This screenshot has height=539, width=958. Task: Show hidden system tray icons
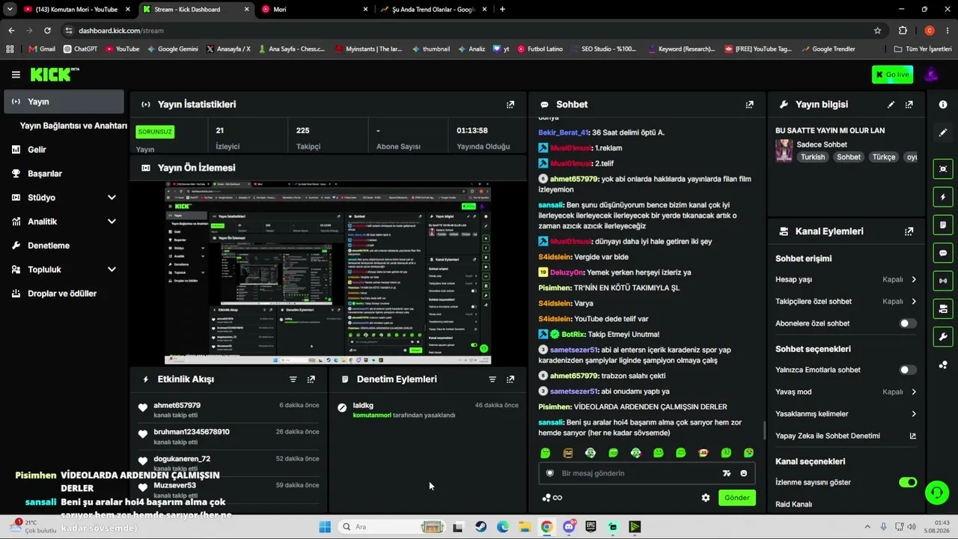867,527
